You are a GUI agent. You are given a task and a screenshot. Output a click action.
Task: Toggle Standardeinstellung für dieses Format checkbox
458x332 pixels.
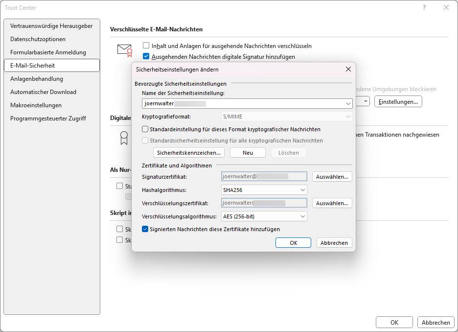(145, 129)
